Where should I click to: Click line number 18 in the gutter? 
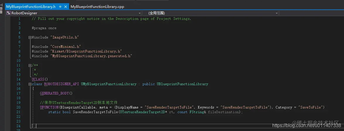click(x=18, y=98)
